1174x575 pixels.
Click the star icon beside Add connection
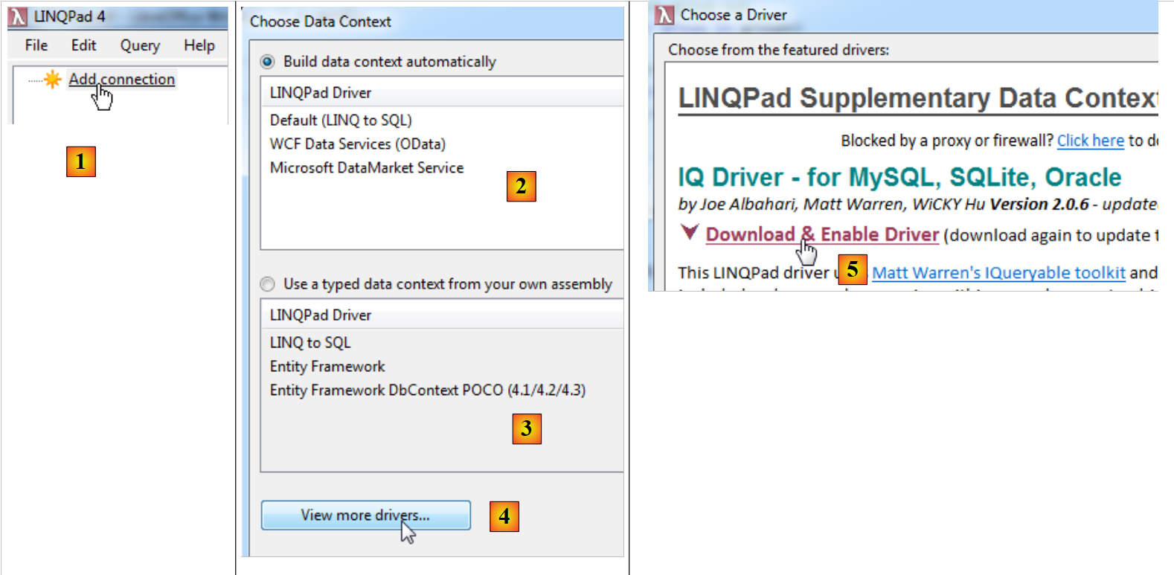tap(52, 79)
